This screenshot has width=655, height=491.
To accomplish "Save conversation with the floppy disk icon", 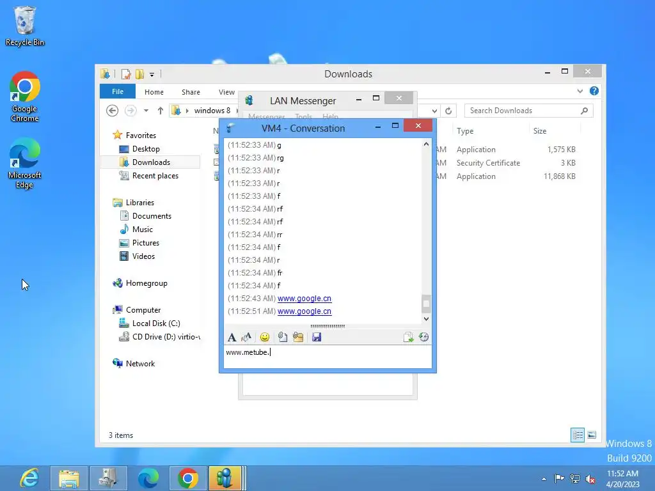I will (x=317, y=338).
